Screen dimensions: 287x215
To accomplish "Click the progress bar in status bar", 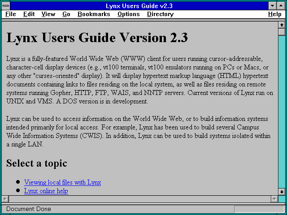I will (259, 209).
